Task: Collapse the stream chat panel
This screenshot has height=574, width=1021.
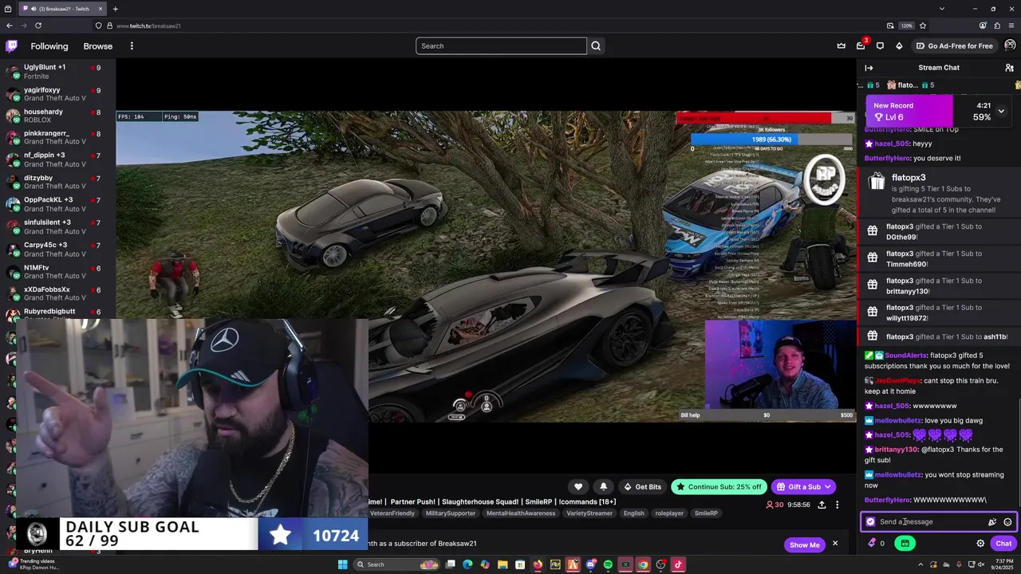Action: click(869, 68)
